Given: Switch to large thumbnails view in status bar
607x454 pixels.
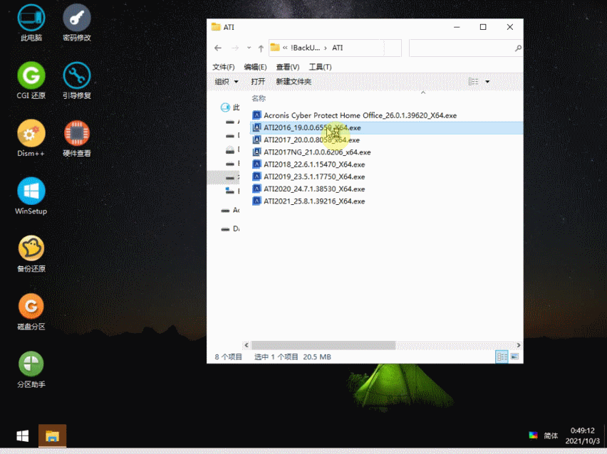Looking at the screenshot, I should point(514,357).
